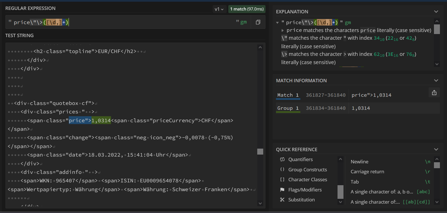Collapse the Explanation panel
Viewport: 447px width, 213px height.
436,12
